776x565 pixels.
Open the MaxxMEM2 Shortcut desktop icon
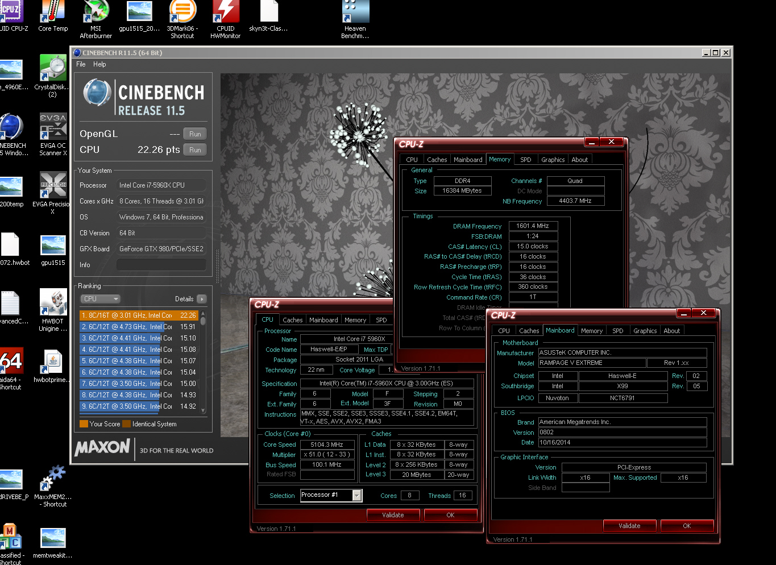pyautogui.click(x=53, y=485)
